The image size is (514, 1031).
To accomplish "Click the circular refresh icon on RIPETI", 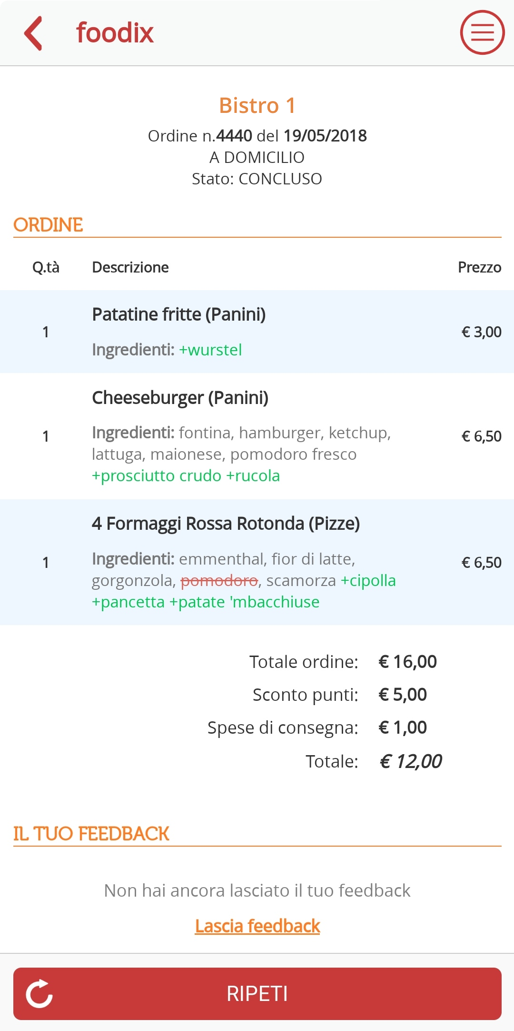I will click(x=39, y=994).
